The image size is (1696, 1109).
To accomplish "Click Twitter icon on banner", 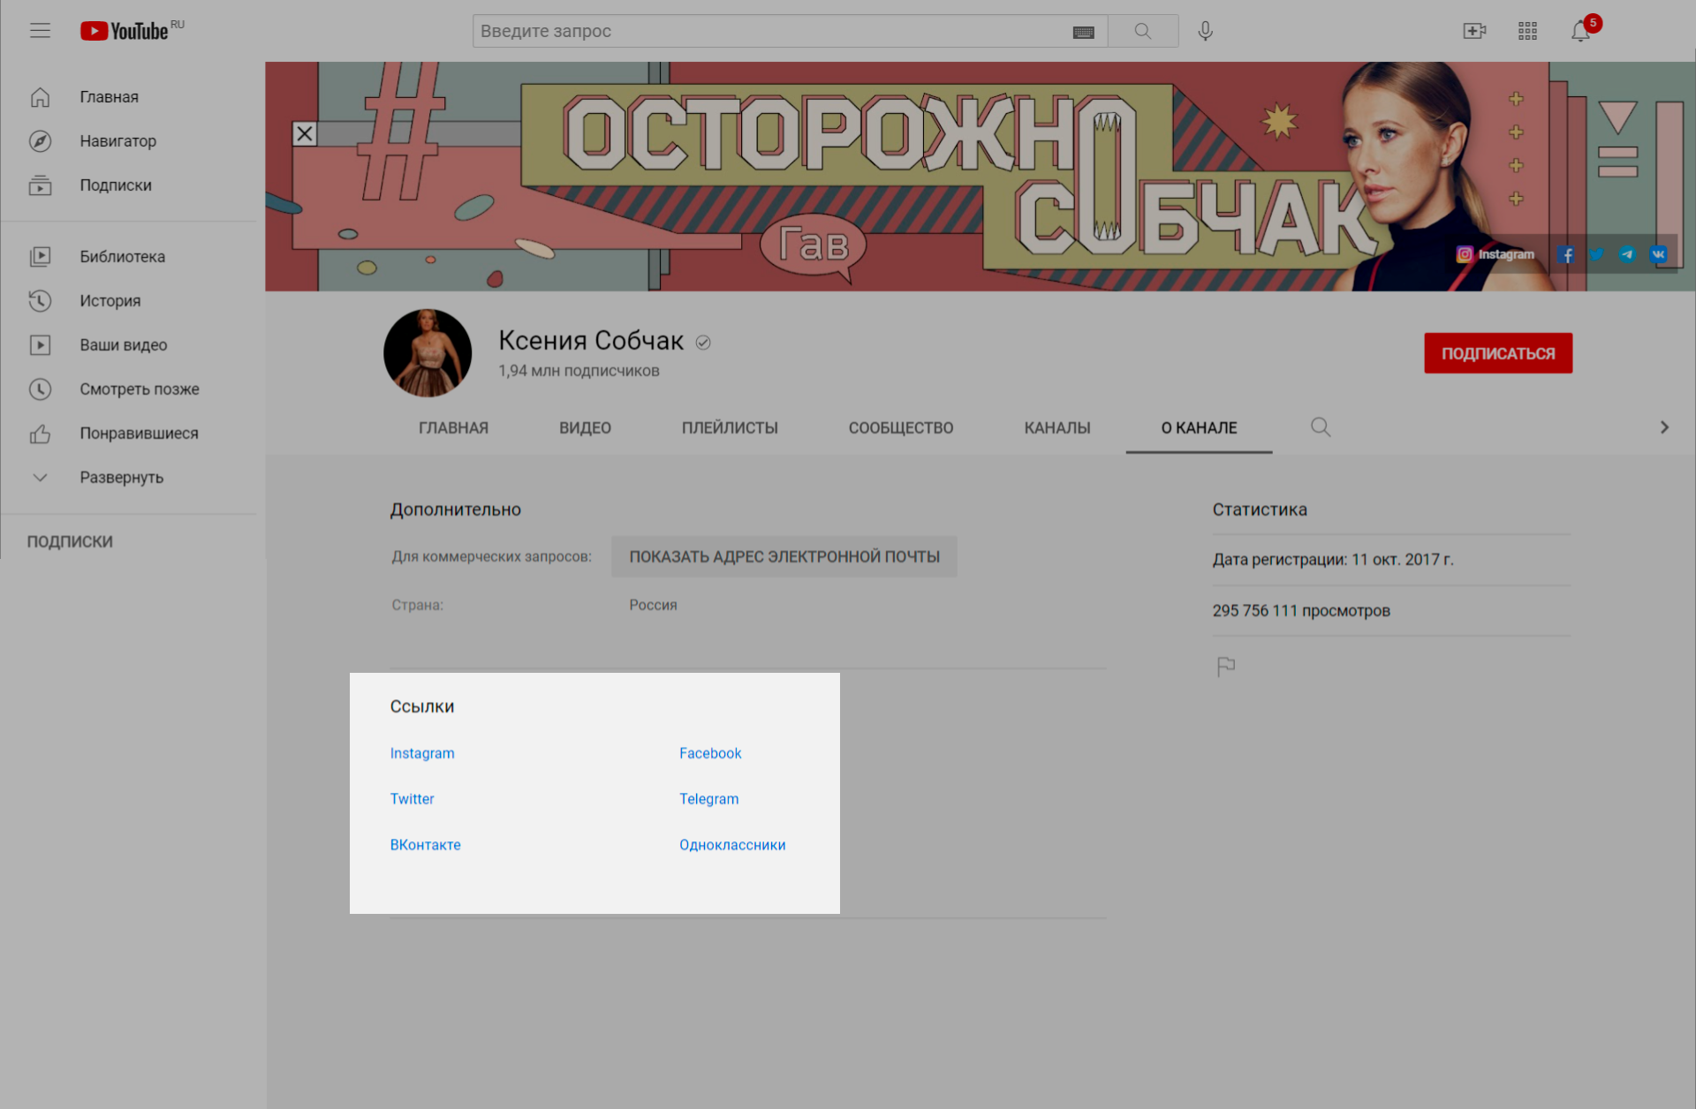I will (x=1596, y=254).
